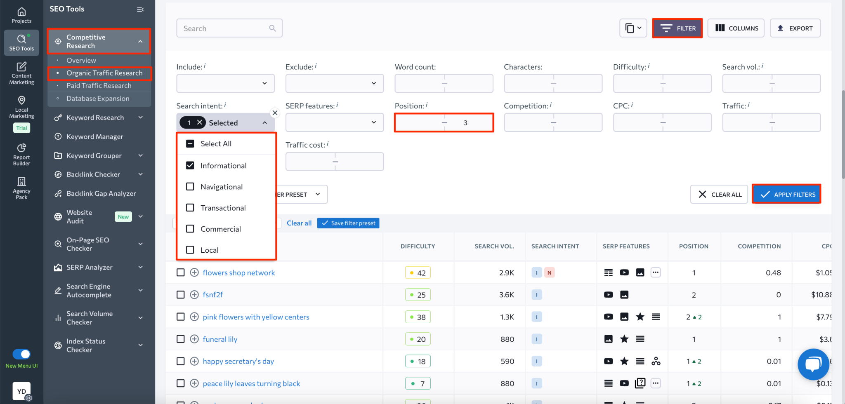
Task: Open the live chat bubble
Action: pos(813,364)
